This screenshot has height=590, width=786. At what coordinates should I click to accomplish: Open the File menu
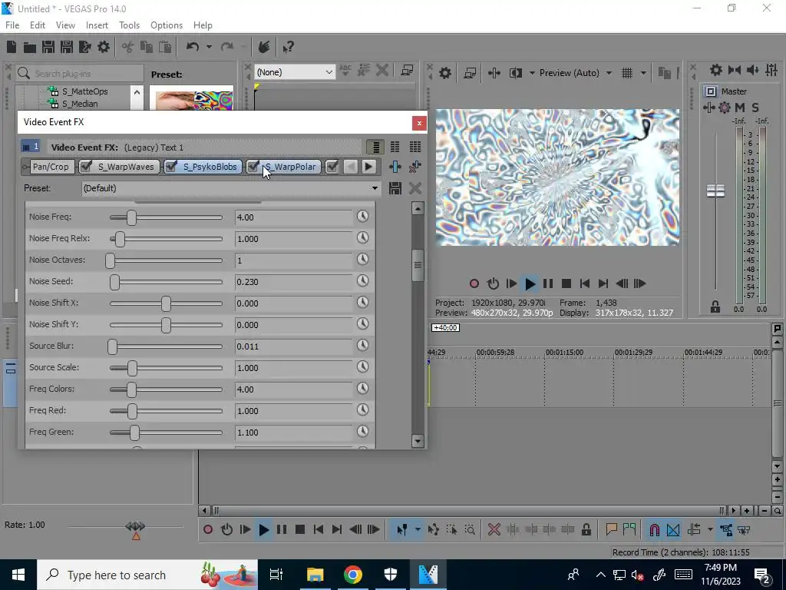click(x=12, y=25)
